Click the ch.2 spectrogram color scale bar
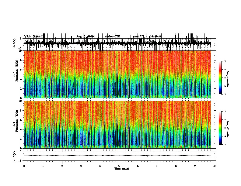The height and width of the screenshot is (186, 241). point(220,128)
